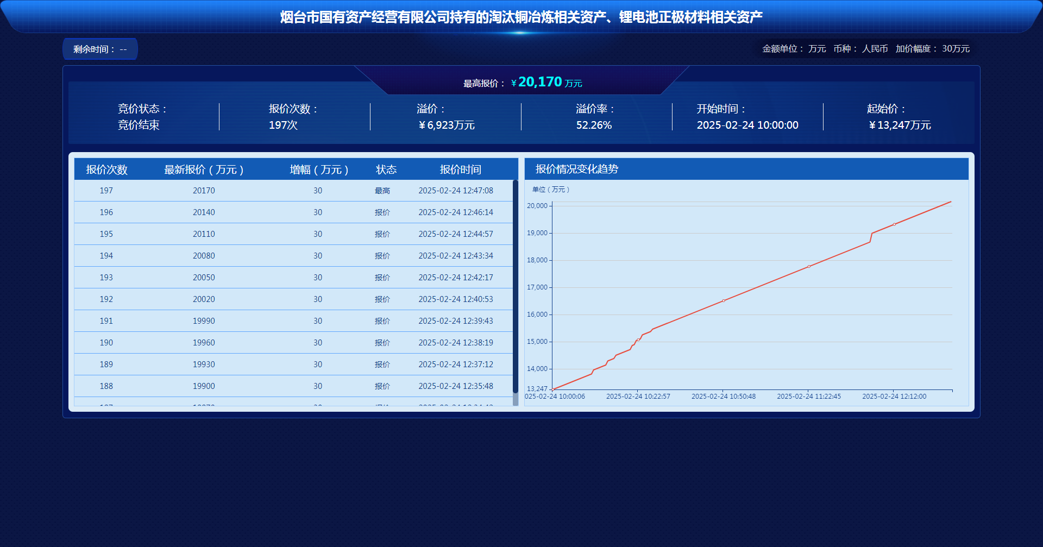Click the chart marker at 10:50:48
Image resolution: width=1043 pixels, height=547 pixels.
tap(724, 300)
